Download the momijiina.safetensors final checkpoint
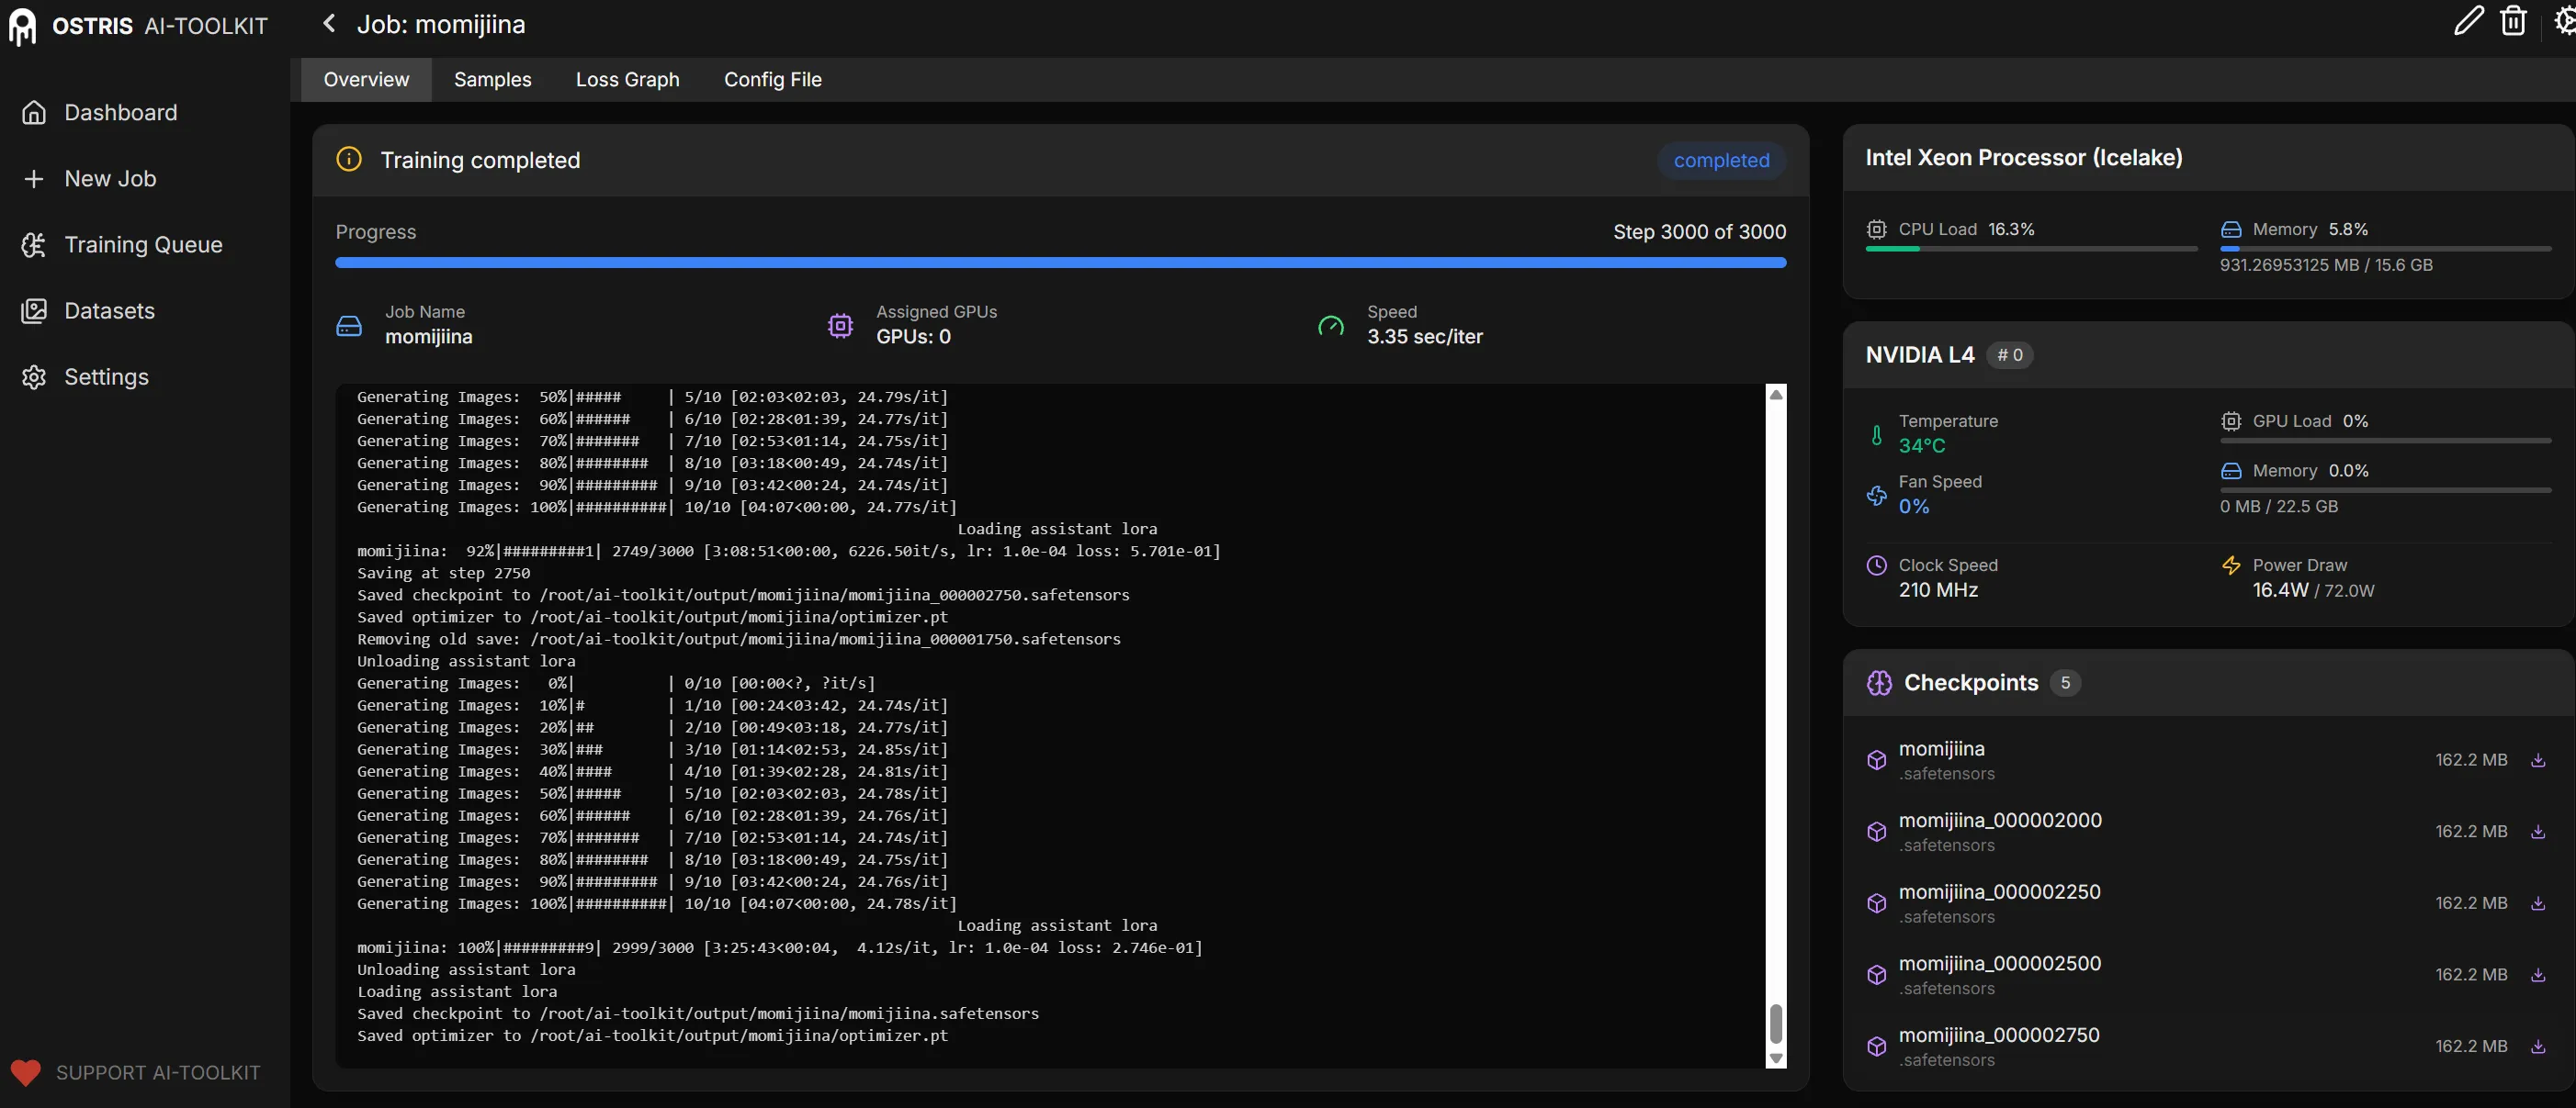 (2537, 760)
